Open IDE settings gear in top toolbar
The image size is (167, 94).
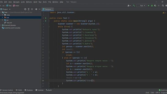(166, 5)
